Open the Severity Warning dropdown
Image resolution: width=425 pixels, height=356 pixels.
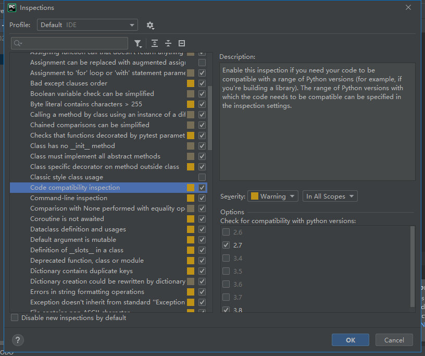point(272,196)
